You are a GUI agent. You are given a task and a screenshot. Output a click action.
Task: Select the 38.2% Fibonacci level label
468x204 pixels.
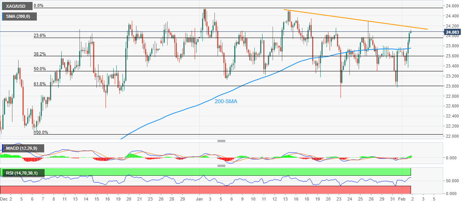coord(40,54)
